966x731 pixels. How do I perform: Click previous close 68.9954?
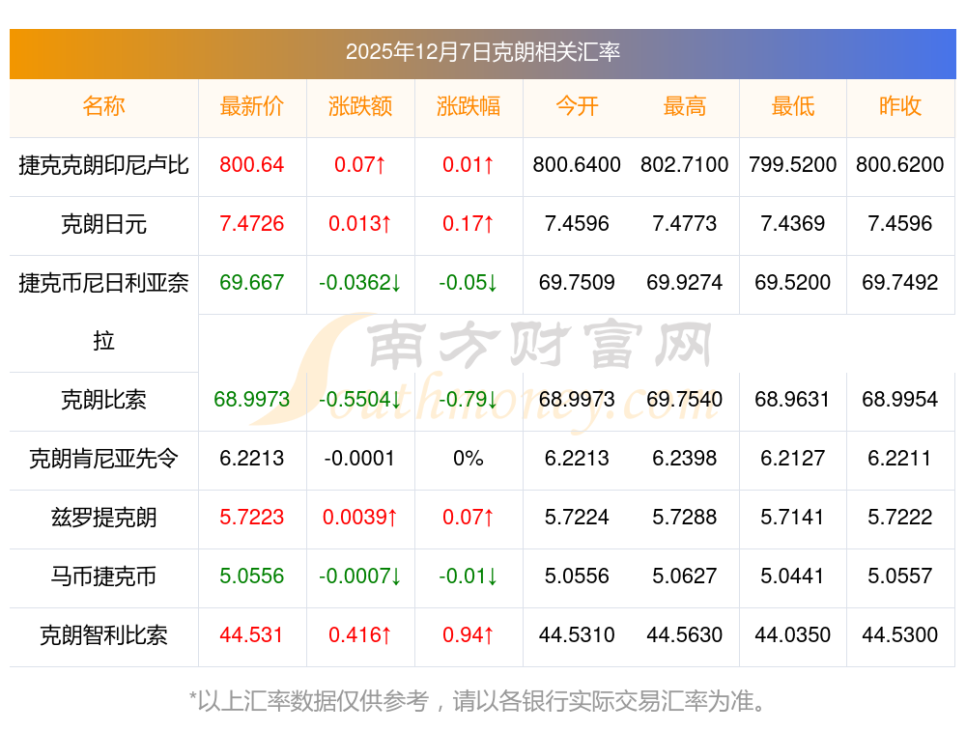point(900,400)
